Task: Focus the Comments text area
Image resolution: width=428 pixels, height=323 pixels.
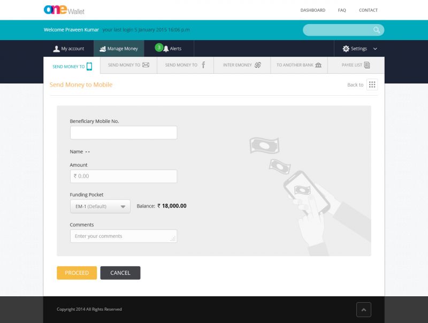Action: pyautogui.click(x=124, y=236)
